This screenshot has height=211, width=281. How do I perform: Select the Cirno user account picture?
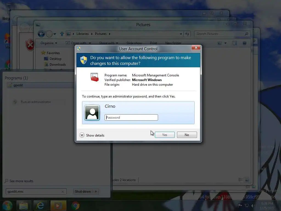[x=92, y=112]
